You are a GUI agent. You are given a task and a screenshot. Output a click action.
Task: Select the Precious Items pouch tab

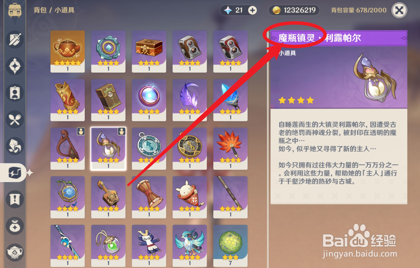(15, 226)
